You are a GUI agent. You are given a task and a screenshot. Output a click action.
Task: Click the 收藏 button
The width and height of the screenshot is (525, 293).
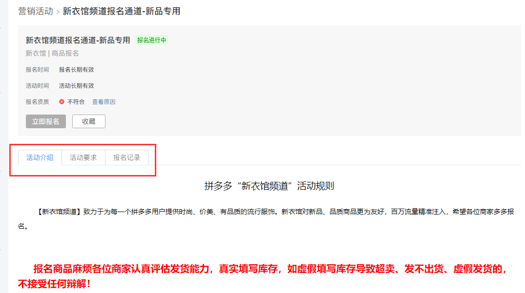[x=89, y=121]
